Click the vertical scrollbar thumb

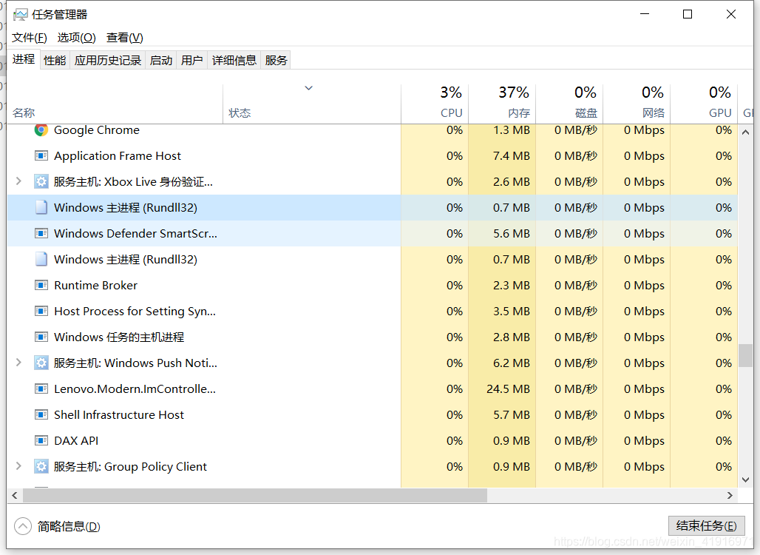745,356
